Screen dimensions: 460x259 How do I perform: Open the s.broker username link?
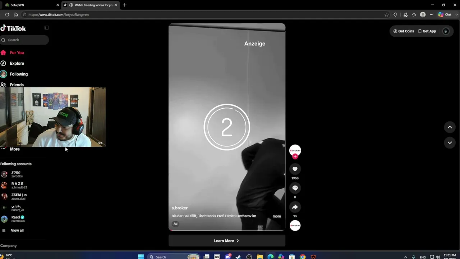(180, 208)
